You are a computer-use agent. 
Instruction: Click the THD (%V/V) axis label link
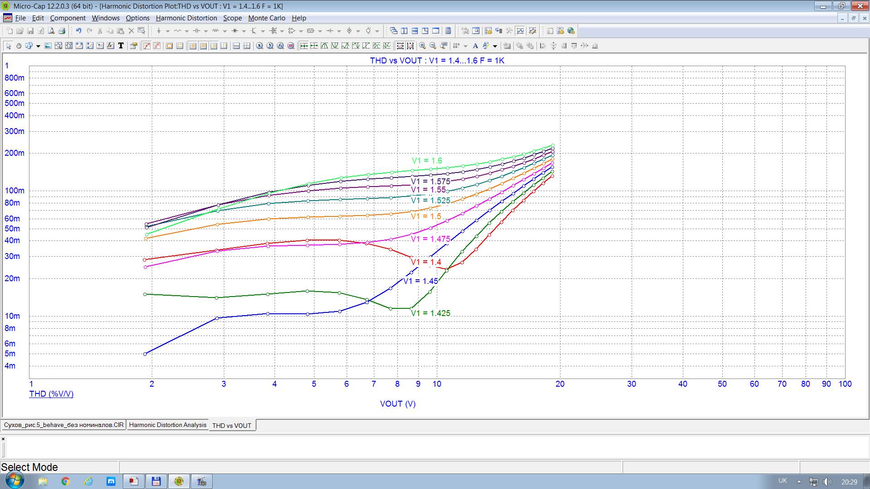coord(51,394)
